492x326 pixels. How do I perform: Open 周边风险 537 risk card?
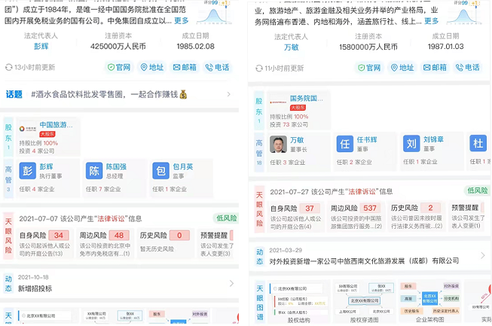[356, 217]
